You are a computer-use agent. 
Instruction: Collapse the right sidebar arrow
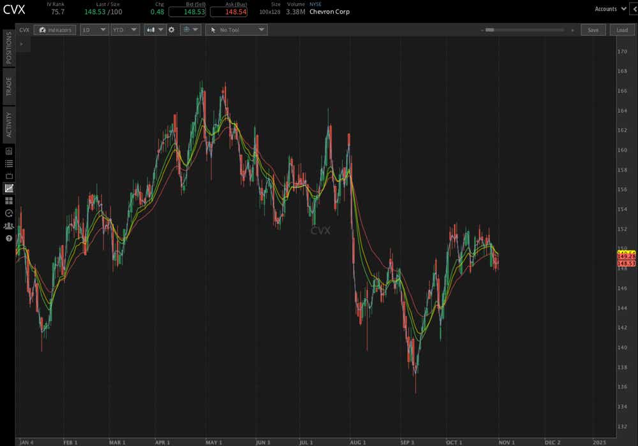coord(634,9)
